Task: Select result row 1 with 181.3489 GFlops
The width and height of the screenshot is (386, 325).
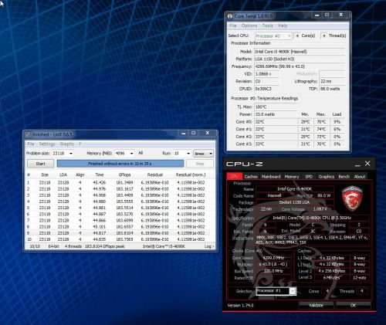Action: 117,182
